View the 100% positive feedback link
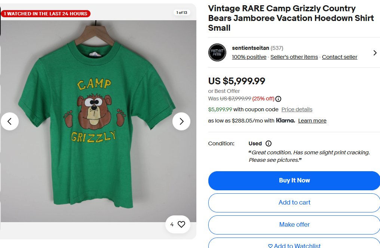The width and height of the screenshot is (380, 248). point(249,57)
